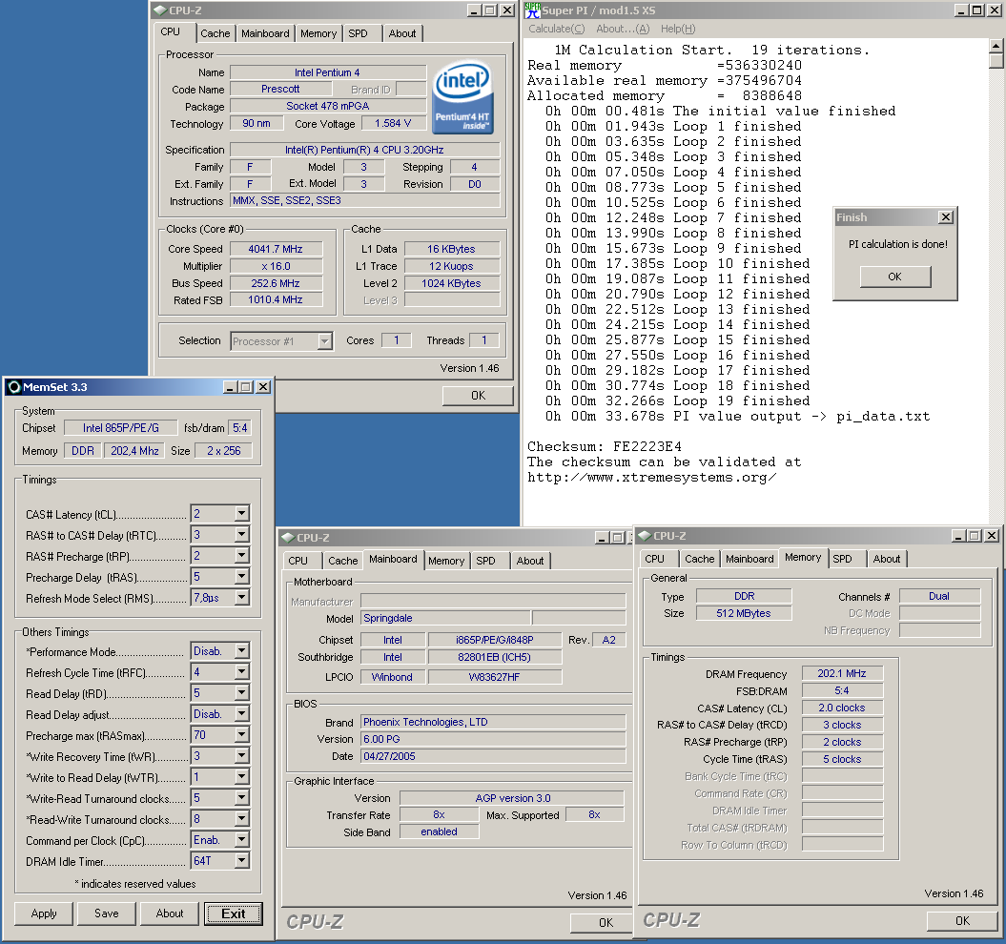Open the RAS# to CAS# Delay (tRTC) dropdown
This screenshot has width=1006, height=944.
pos(241,535)
